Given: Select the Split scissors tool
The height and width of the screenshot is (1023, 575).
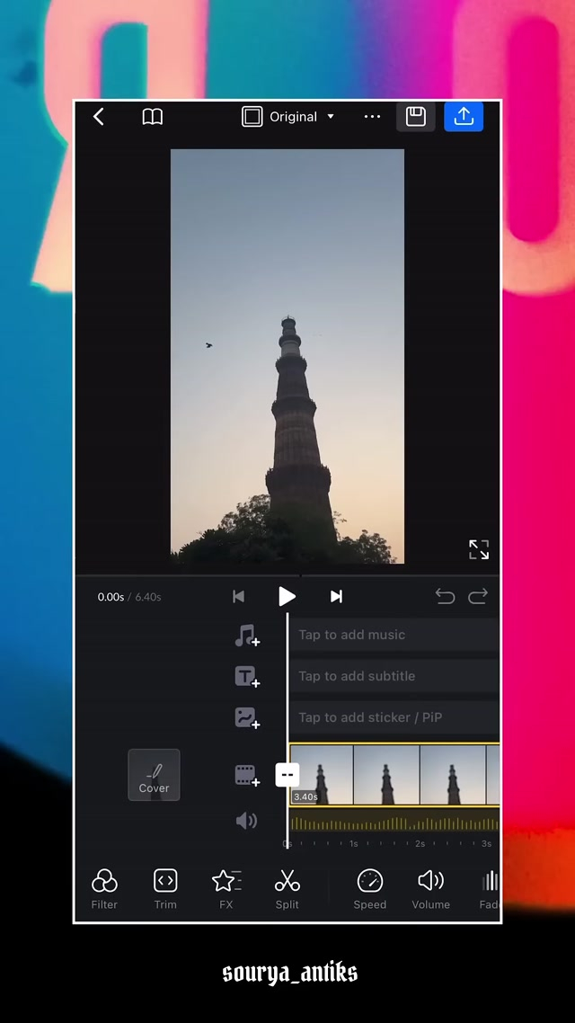Looking at the screenshot, I should 287,889.
